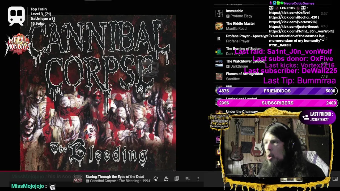The image size is (340, 191).
Task: Like the current song with thumbs-up
Action: tap(166, 179)
